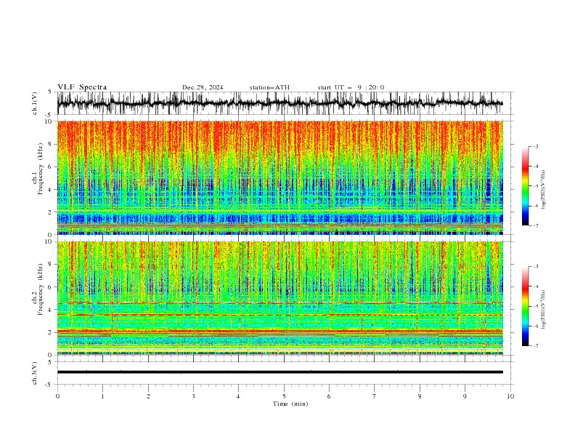This screenshot has width=575, height=445.
Task: Click time axis tick label '0'
Action: click(57, 396)
